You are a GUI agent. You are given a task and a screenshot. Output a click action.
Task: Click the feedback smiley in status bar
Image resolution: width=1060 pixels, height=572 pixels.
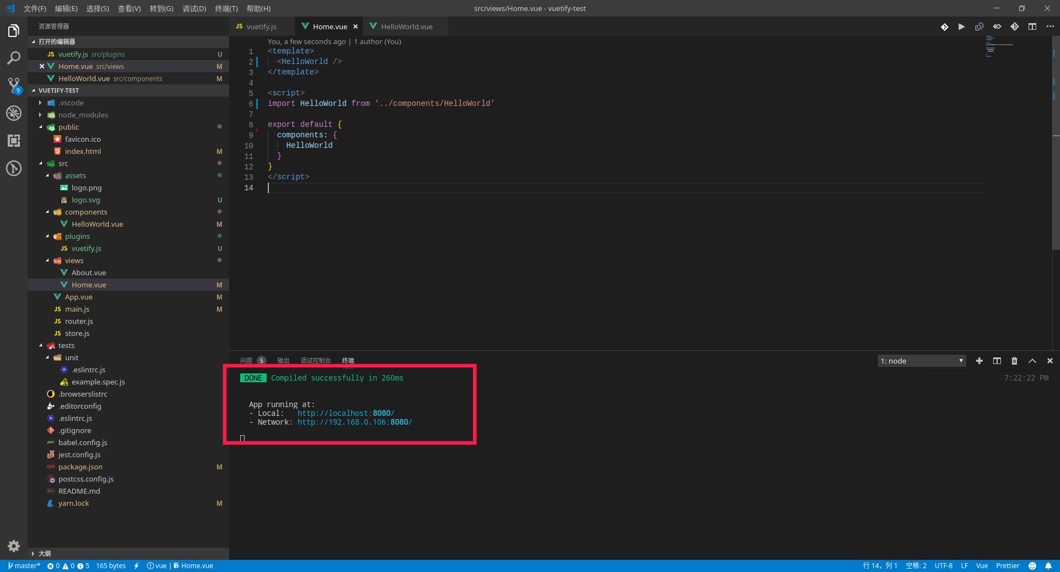1032,566
